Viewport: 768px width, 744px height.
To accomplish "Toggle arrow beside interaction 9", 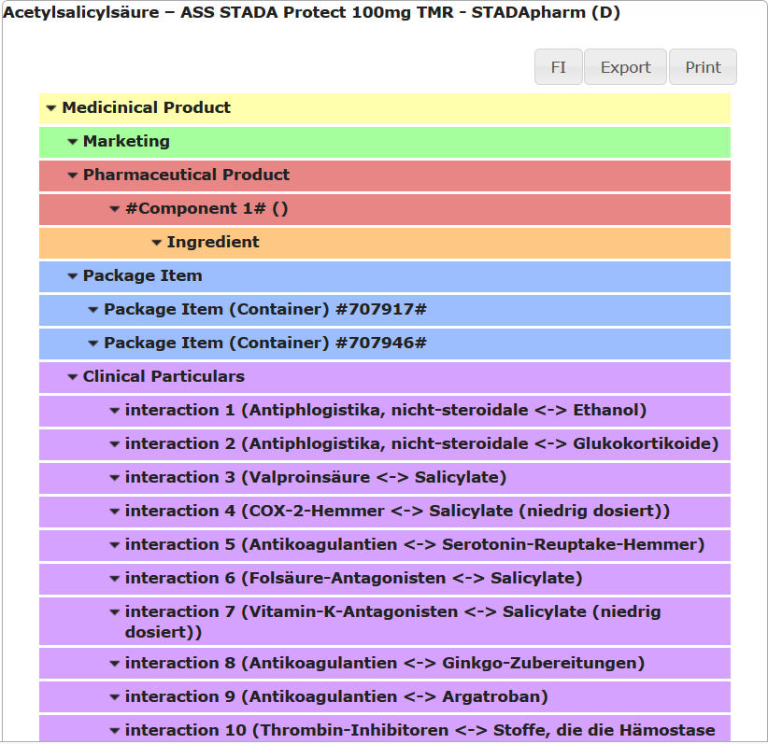I will click(115, 697).
